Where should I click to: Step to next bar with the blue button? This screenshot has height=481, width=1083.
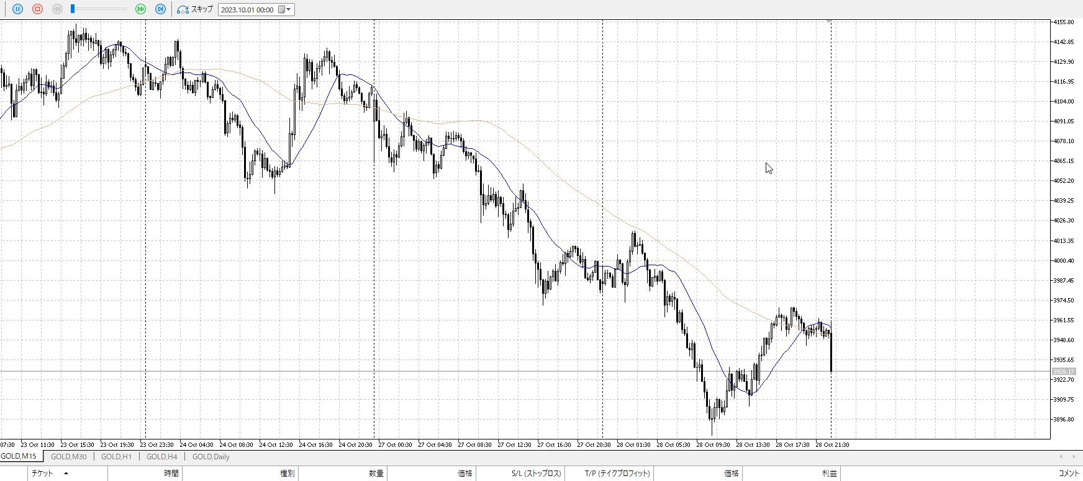pyautogui.click(x=160, y=9)
